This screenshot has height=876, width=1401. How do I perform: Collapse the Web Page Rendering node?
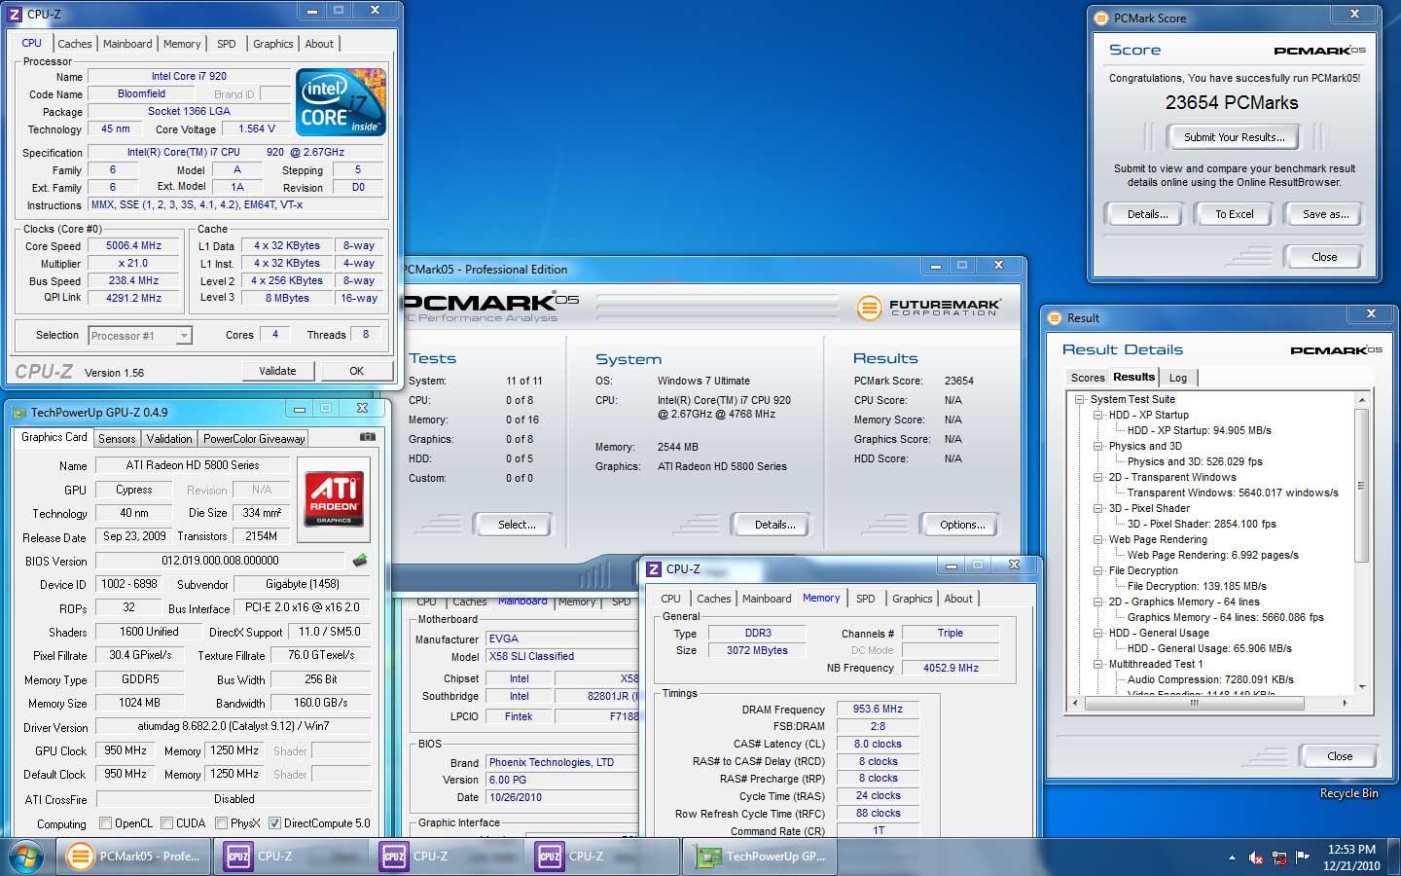pos(1097,539)
